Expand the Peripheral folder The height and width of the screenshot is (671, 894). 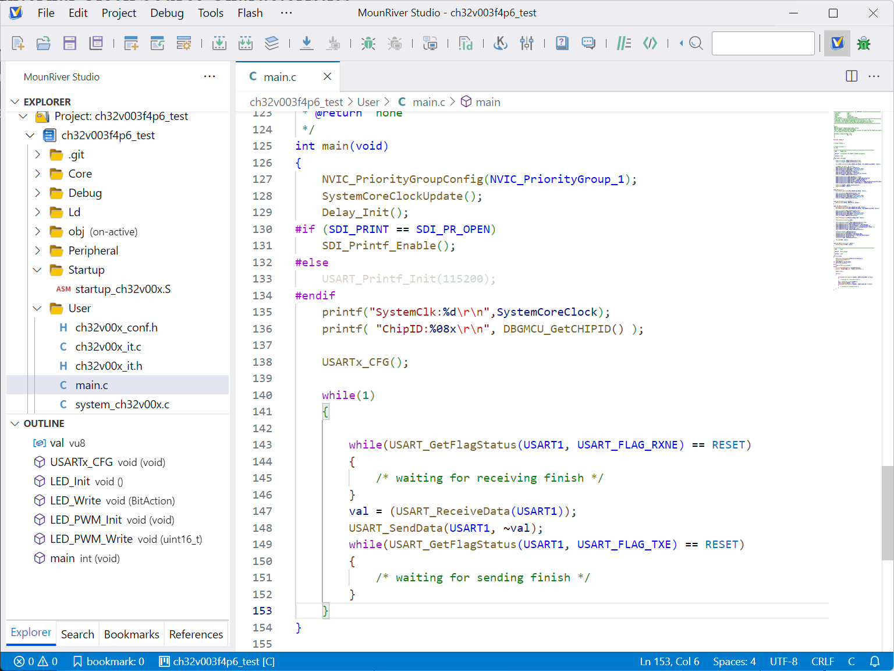tap(37, 250)
